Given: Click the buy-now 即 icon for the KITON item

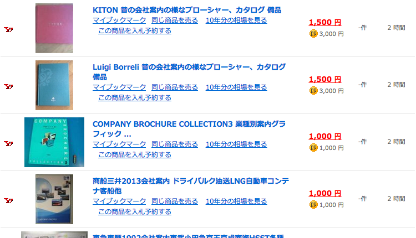Looking at the screenshot, I should (313, 34).
